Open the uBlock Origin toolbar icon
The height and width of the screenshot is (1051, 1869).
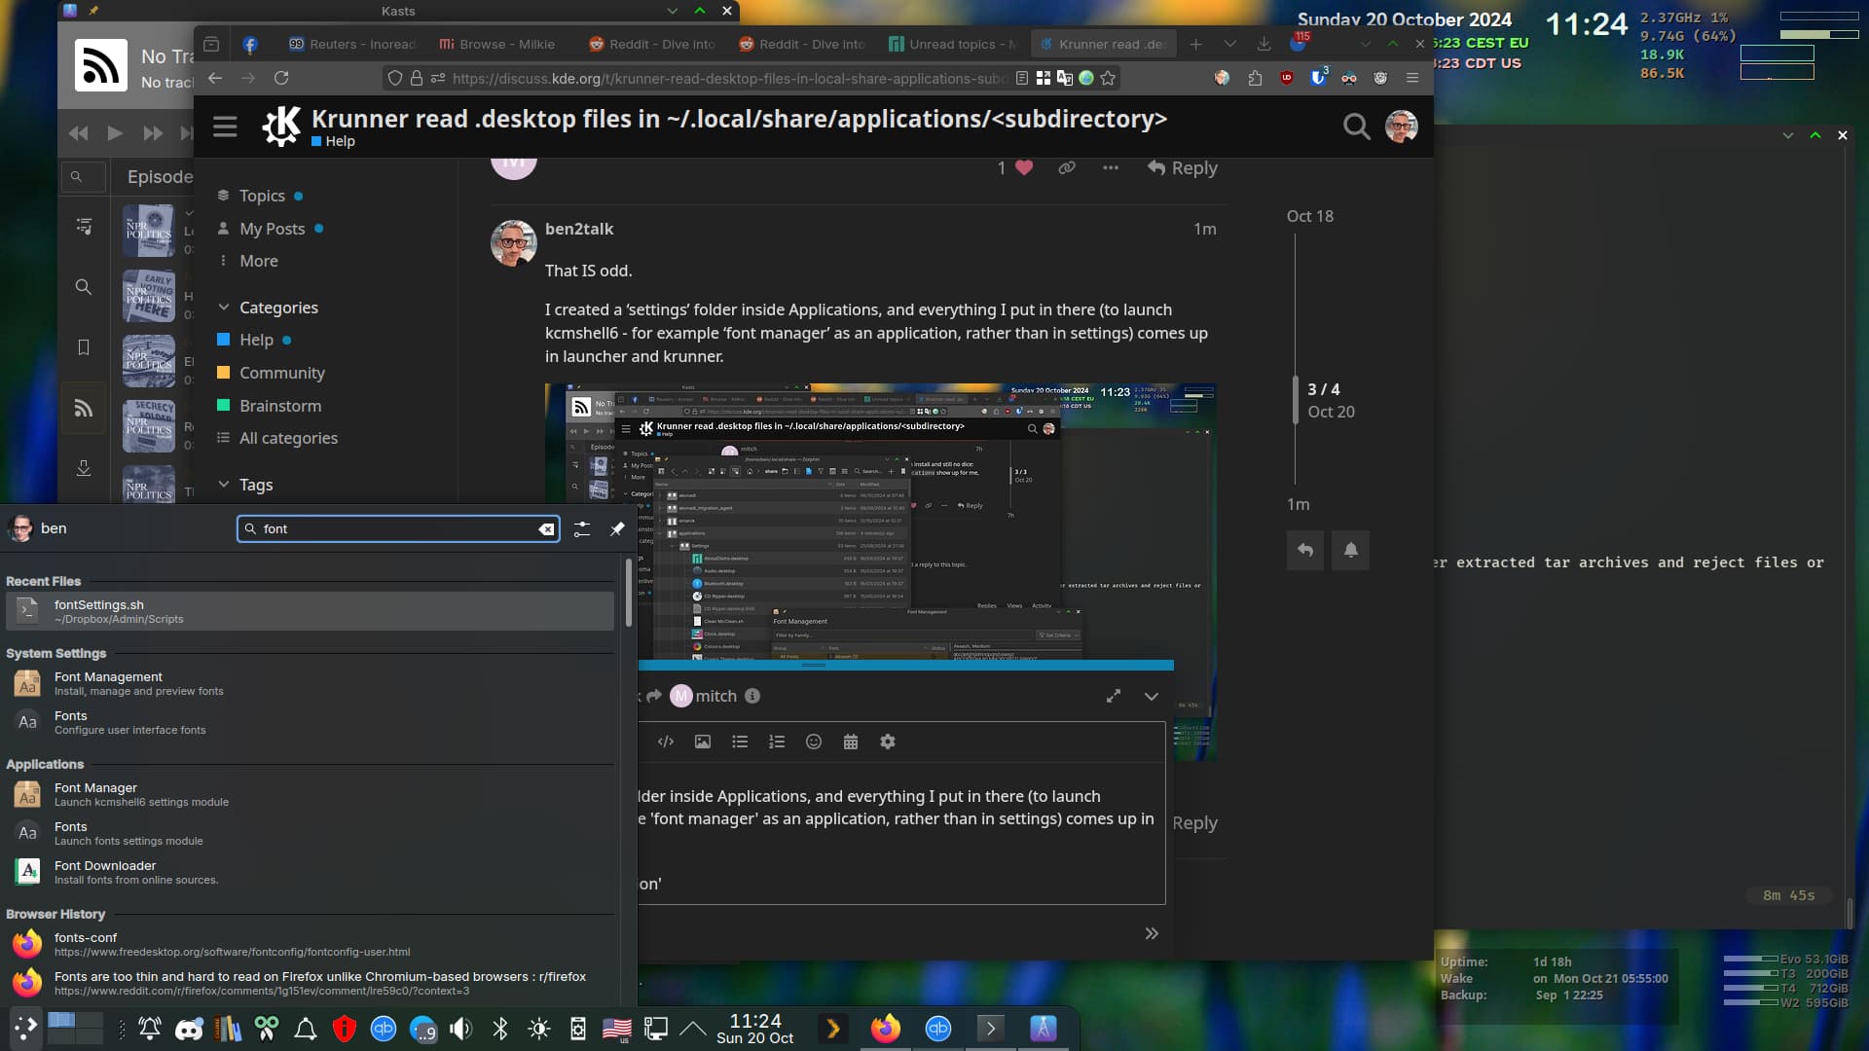pyautogui.click(x=1287, y=78)
